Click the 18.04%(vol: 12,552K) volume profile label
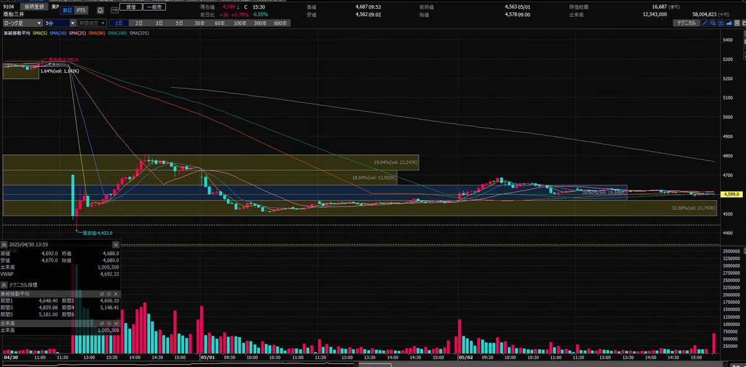Image resolution: width=746 pixels, height=367 pixels. 374,178
